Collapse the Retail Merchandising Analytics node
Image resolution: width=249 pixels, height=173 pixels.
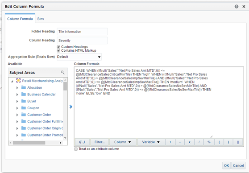click(x=12, y=81)
